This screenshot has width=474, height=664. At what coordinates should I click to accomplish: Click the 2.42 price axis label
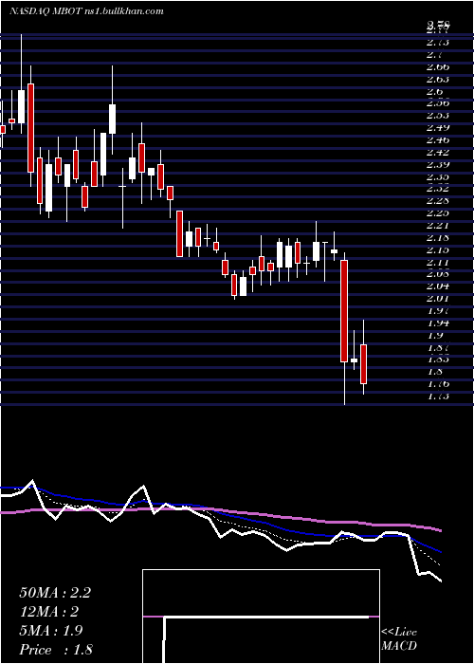(x=438, y=152)
